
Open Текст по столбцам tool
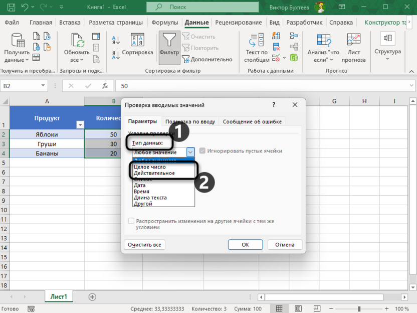[257, 48]
